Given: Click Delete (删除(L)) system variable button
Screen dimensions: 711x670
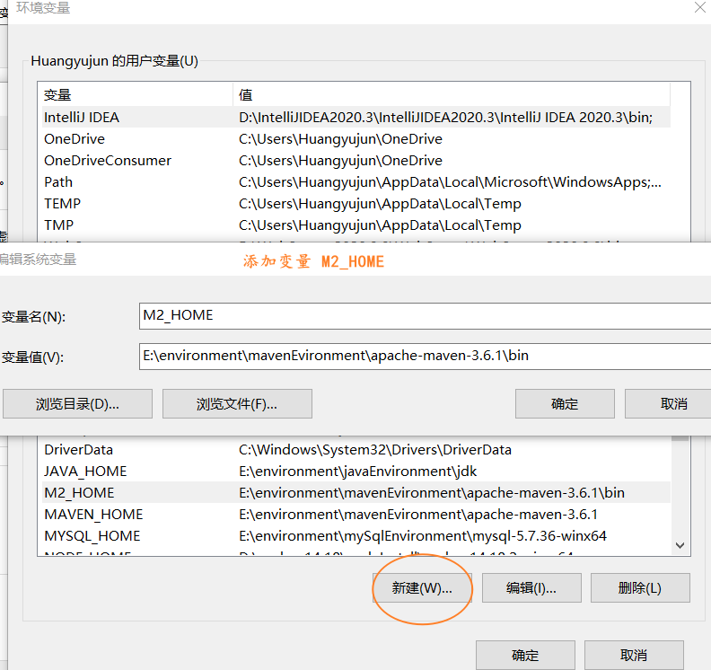Looking at the screenshot, I should point(640,588).
